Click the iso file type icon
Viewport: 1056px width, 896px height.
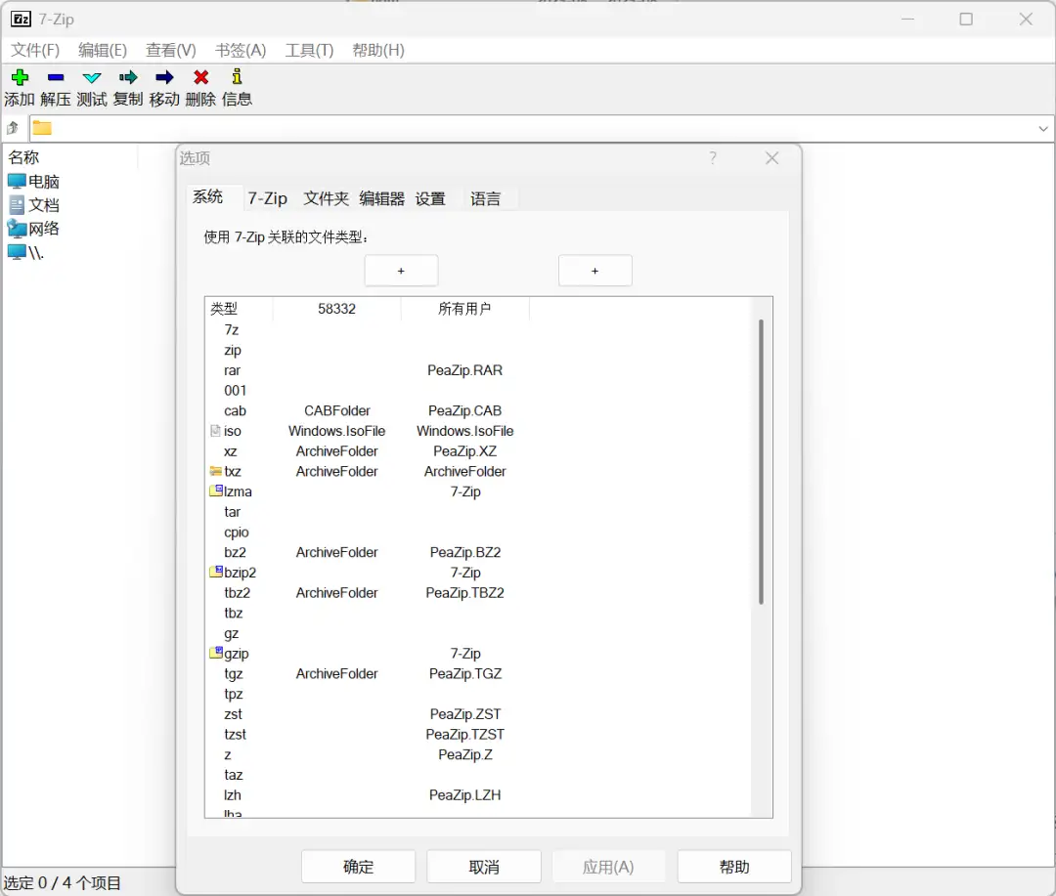pos(215,430)
